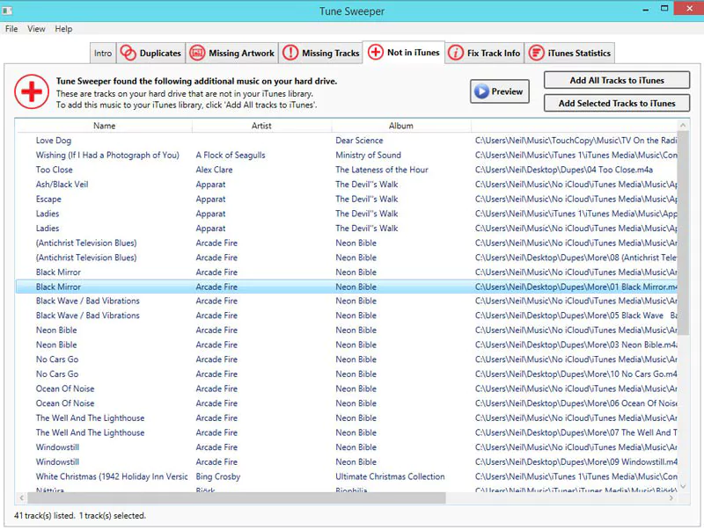Click the 'Bing Crosby' artist cell
The height and width of the screenshot is (530, 704).
(x=217, y=476)
